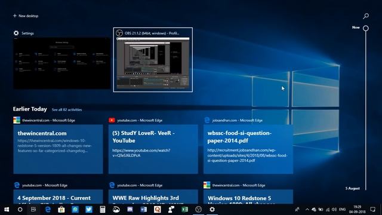This screenshot has width=382, height=215.
Task: Launch Microsoft Edge from the taskbar
Action: 48,210
